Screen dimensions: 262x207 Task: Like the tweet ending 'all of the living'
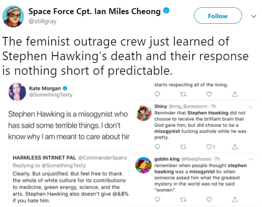pyautogui.click(x=209, y=94)
